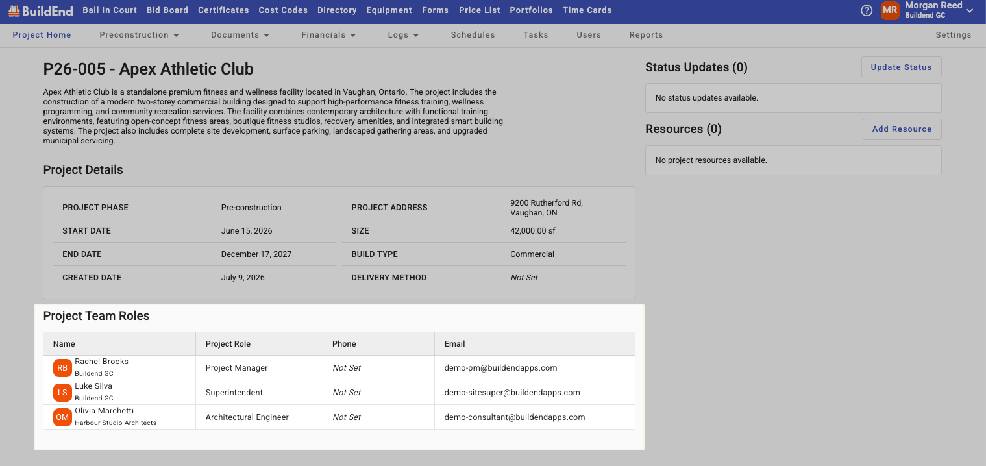Click Harbour Studio Architects company text
The image size is (986, 466).
click(116, 423)
